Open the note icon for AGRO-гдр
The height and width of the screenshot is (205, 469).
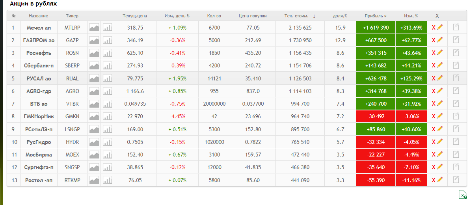(x=456, y=90)
